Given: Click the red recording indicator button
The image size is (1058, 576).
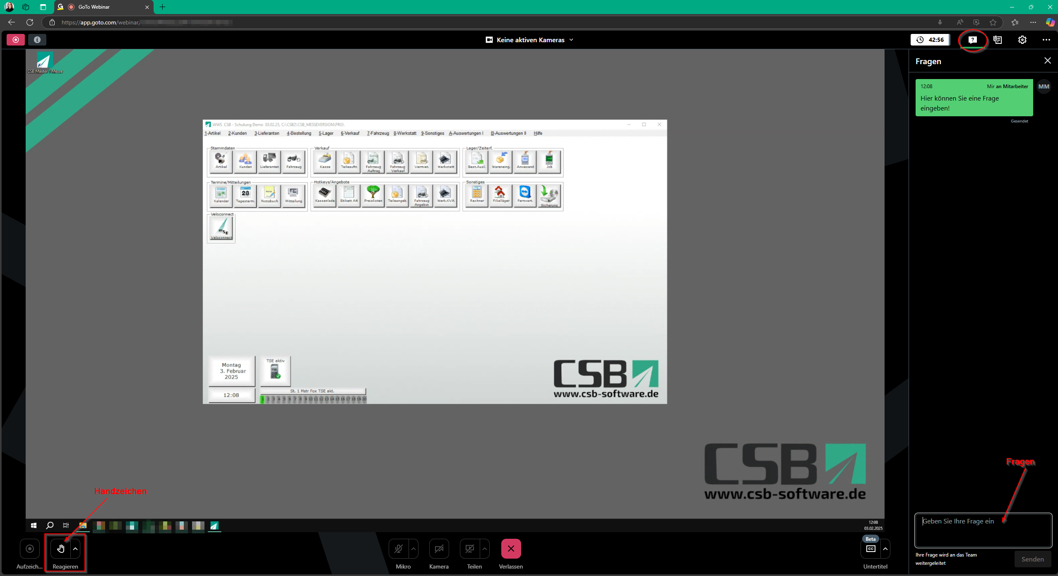Looking at the screenshot, I should (16, 40).
